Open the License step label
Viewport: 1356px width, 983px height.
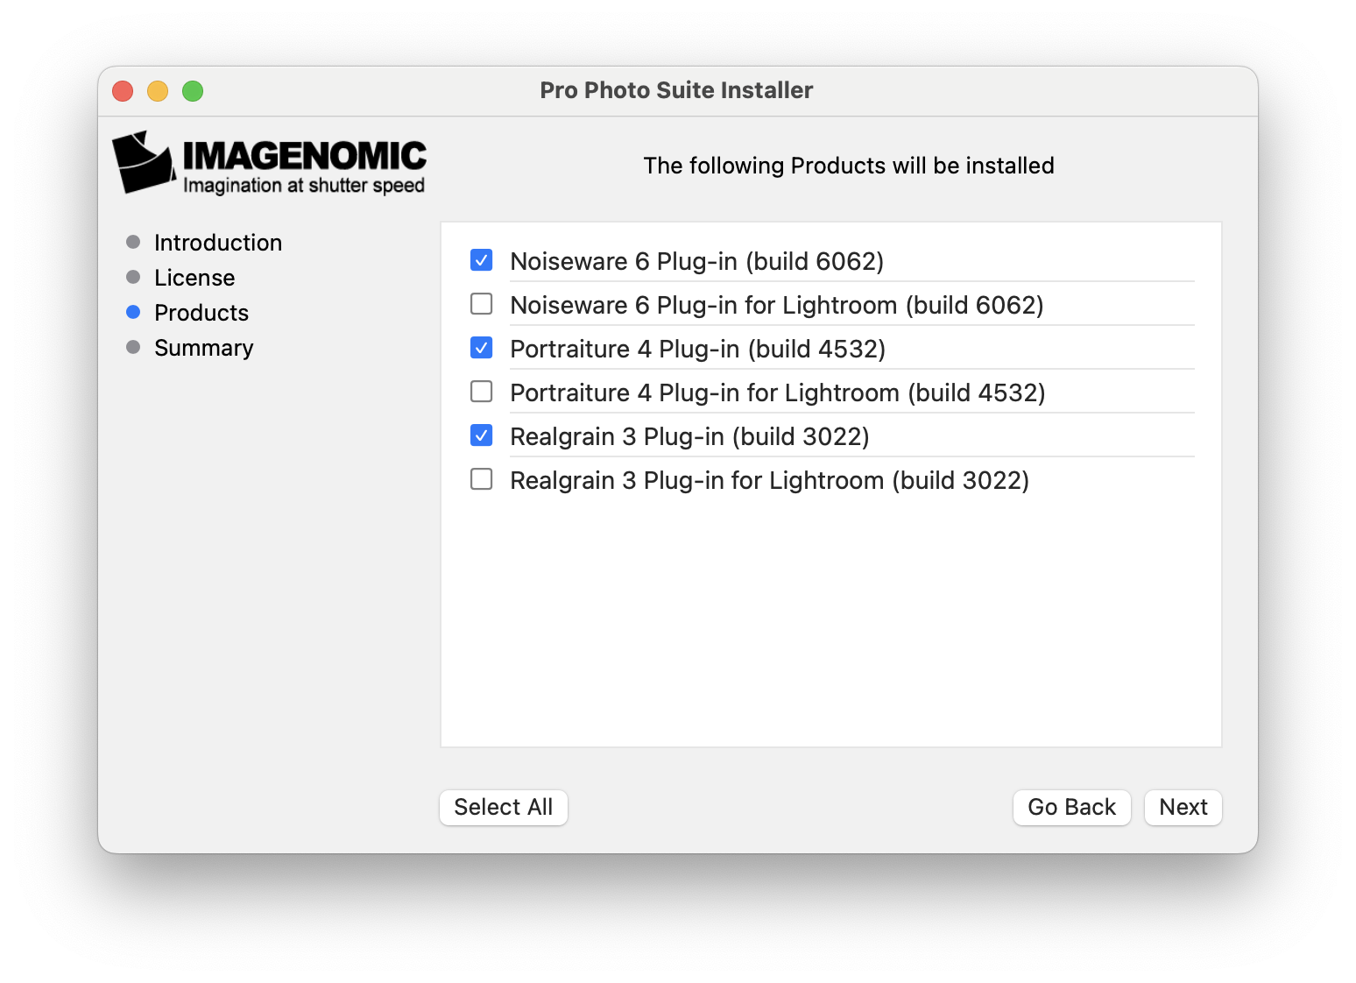tap(194, 278)
